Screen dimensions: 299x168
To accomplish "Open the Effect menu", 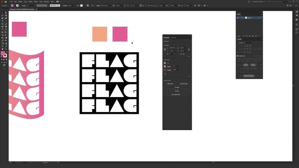I will pos(36,1).
